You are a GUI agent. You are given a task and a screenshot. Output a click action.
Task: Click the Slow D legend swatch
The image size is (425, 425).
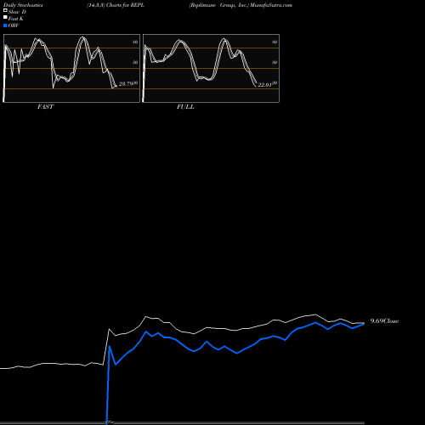[x=5, y=10]
